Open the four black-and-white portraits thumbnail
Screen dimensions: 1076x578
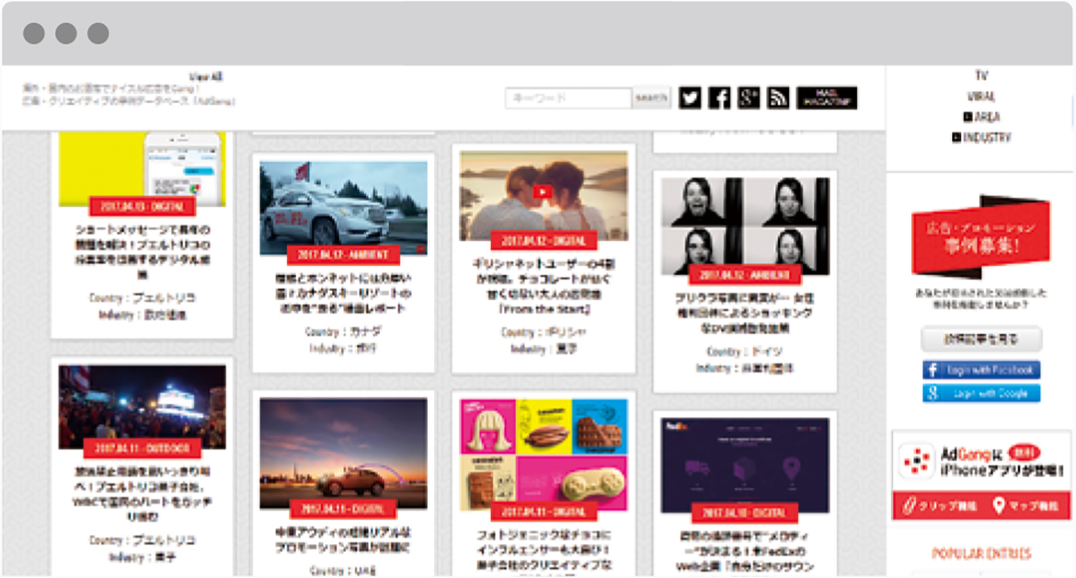[x=745, y=226]
